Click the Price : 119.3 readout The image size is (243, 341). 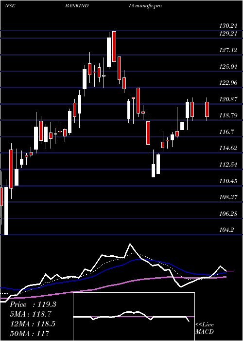(x=33, y=304)
